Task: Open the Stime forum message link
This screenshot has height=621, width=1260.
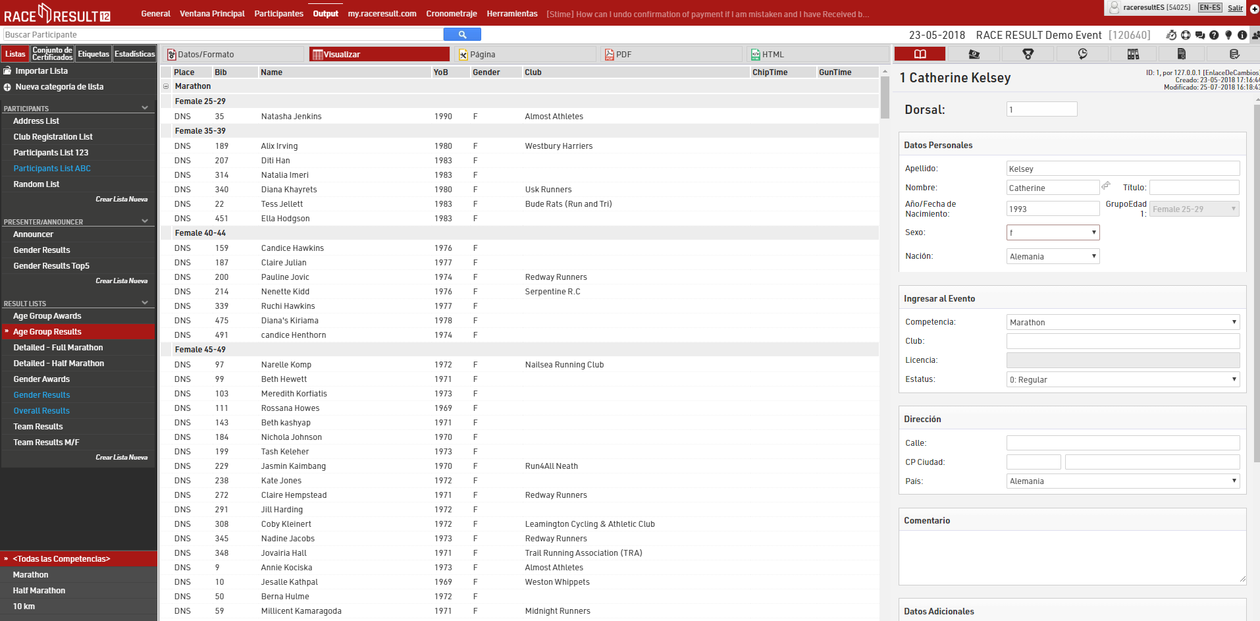Action: (708, 14)
